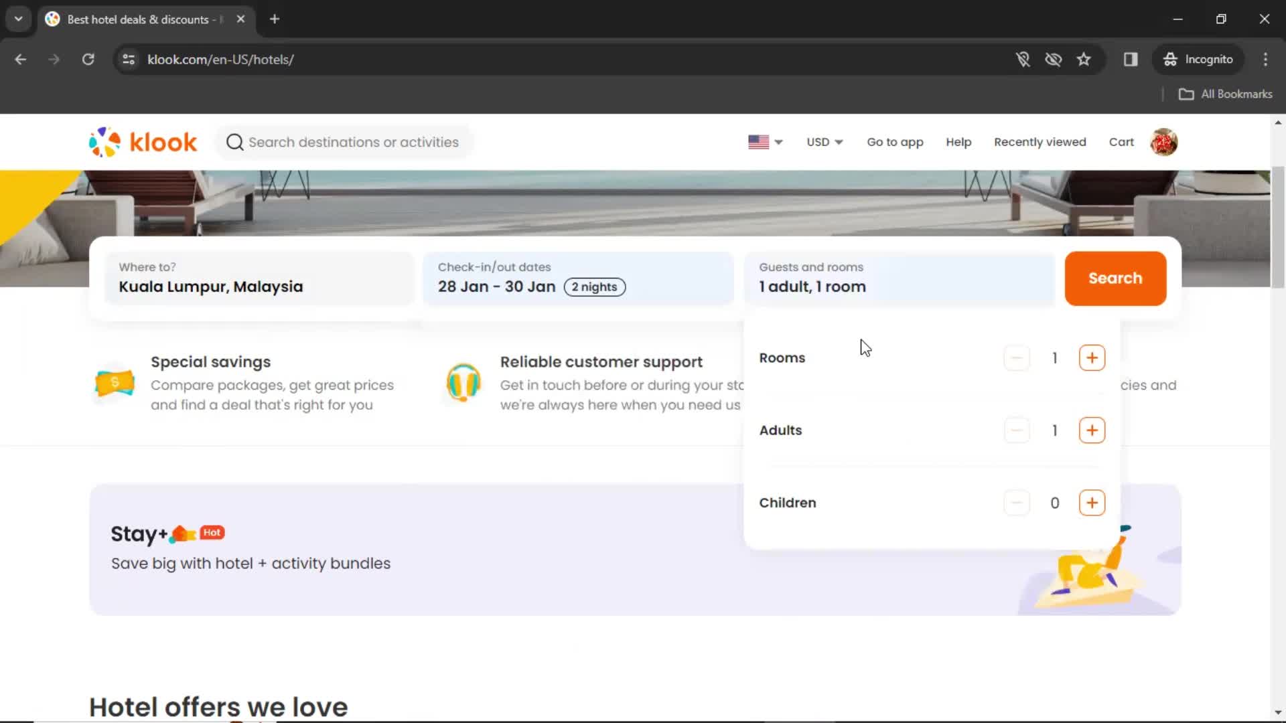Click the USD currency selector icon
This screenshot has width=1286, height=723.
[824, 142]
